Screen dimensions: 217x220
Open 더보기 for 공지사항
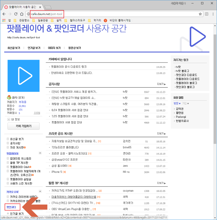tap(161, 84)
